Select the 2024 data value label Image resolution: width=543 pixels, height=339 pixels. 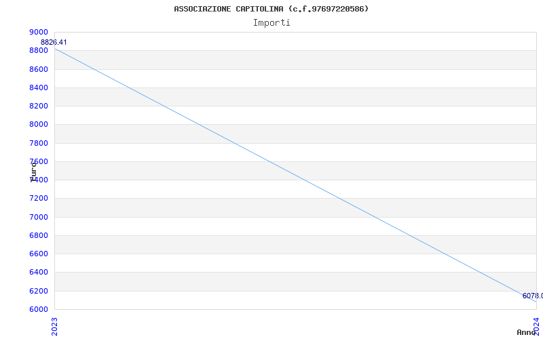coord(533,296)
